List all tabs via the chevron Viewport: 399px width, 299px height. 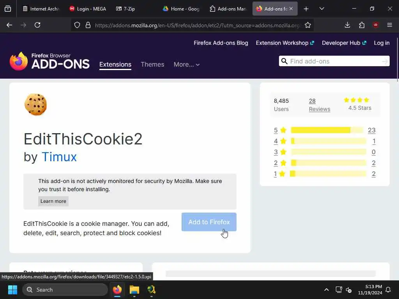321,9
